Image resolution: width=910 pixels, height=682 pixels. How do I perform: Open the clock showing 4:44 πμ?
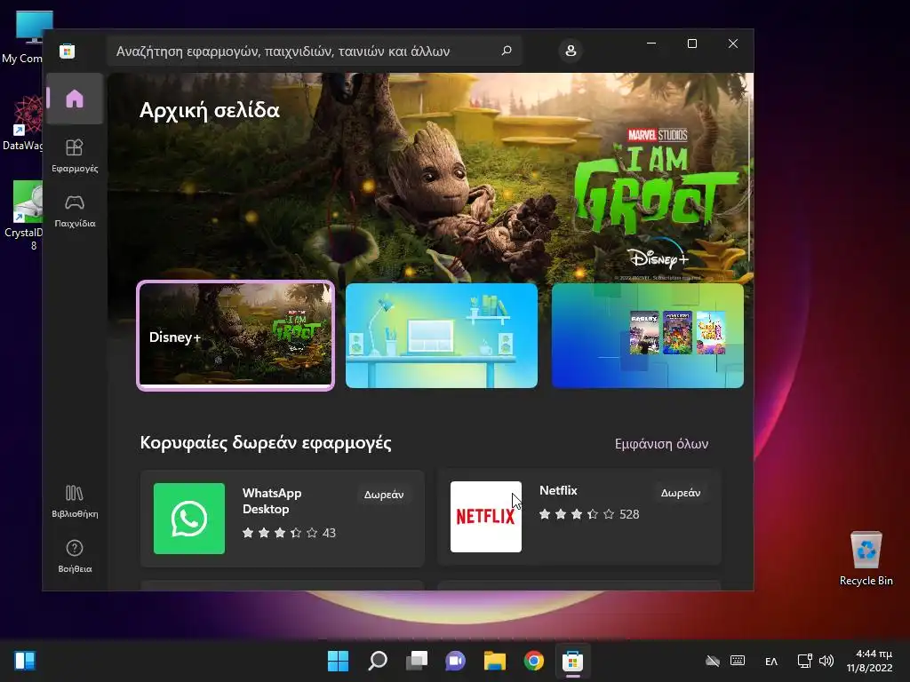(x=869, y=661)
